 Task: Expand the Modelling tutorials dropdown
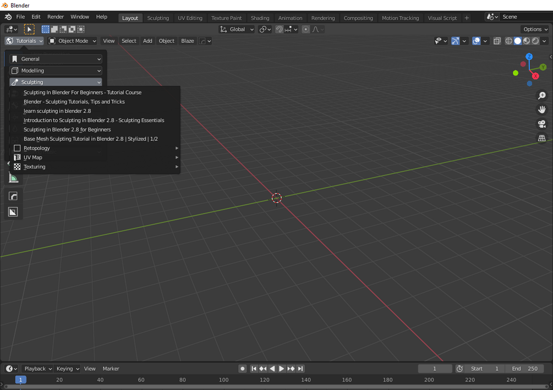click(56, 70)
